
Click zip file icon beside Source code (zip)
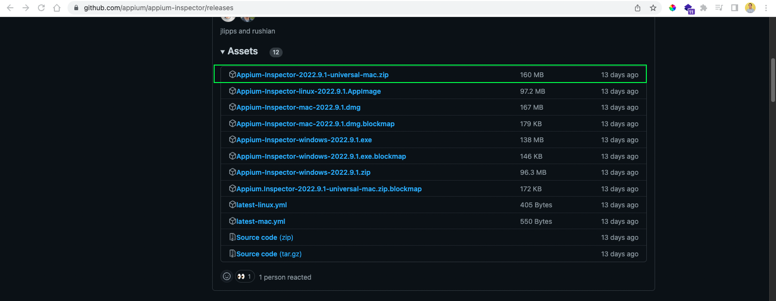[x=233, y=237]
